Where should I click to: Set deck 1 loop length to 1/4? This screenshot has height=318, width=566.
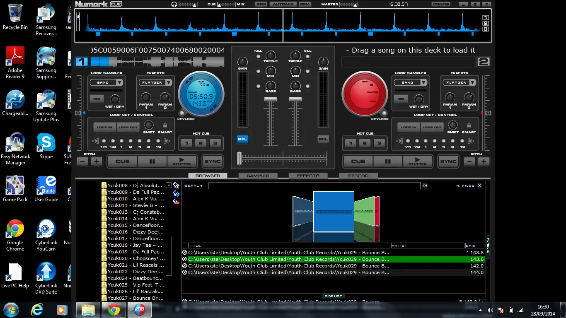(104, 141)
